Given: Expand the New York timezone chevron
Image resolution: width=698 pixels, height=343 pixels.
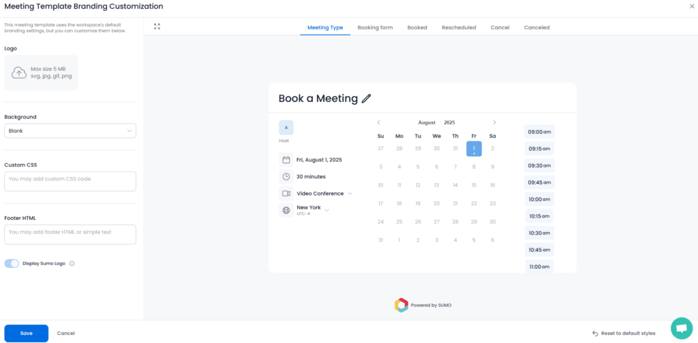Looking at the screenshot, I should [x=327, y=210].
